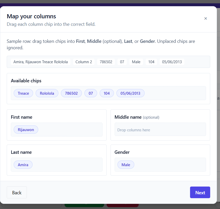Click the First name drop area
Image resolution: width=220 pixels, height=209 pixels.
[57, 130]
